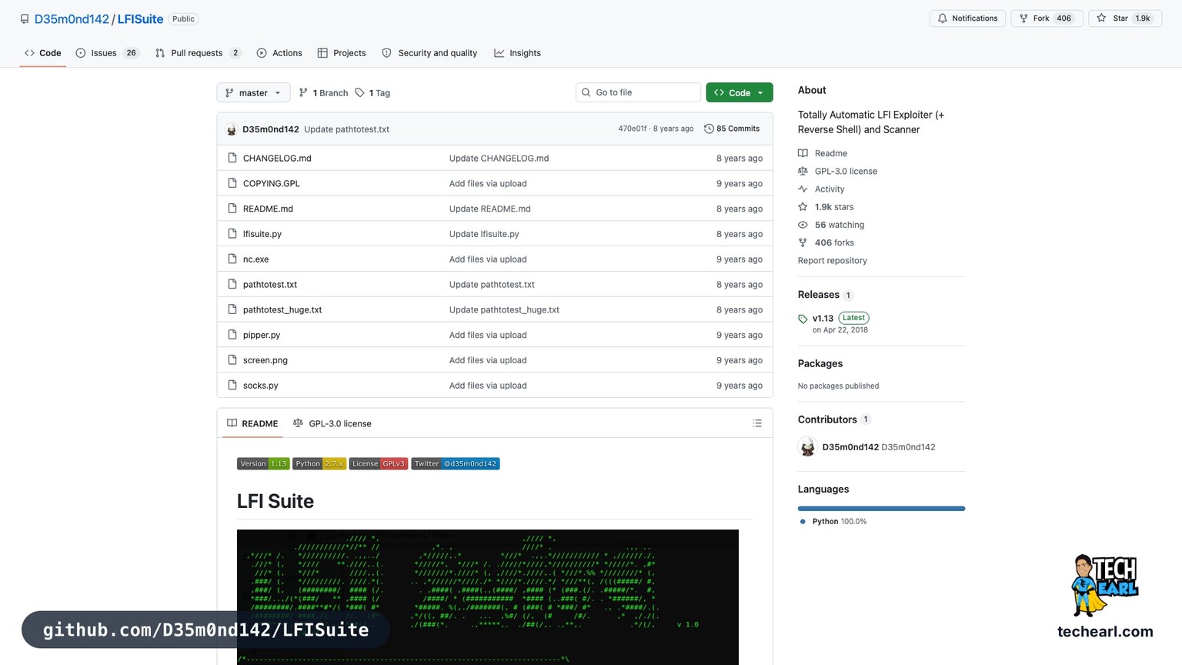Expand the master branch dropdown

click(x=253, y=92)
